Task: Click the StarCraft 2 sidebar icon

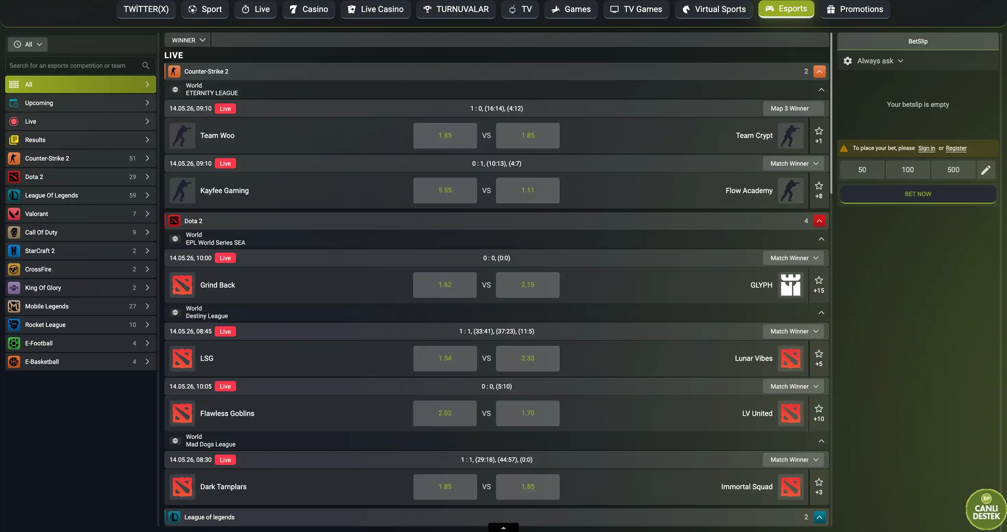Action: 14,251
